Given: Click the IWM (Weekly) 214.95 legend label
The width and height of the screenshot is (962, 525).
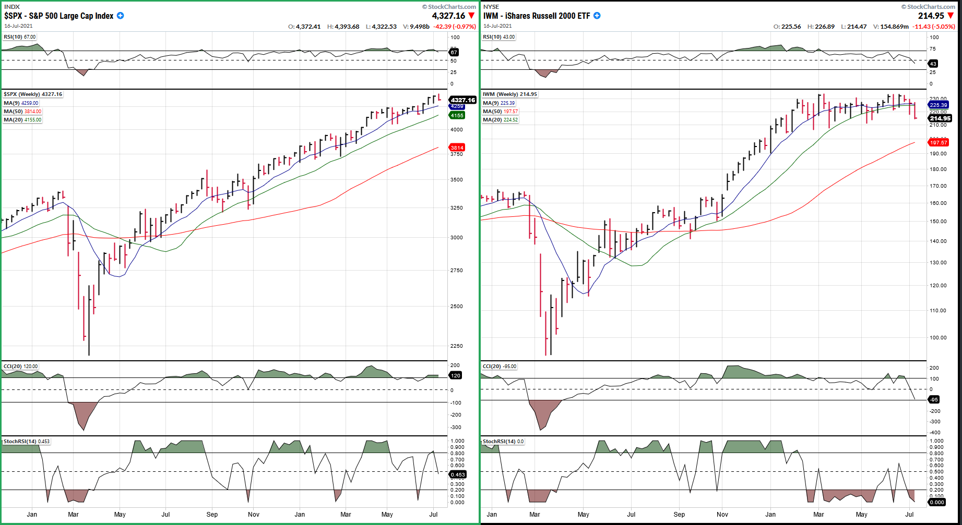Looking at the screenshot, I should pyautogui.click(x=509, y=94).
